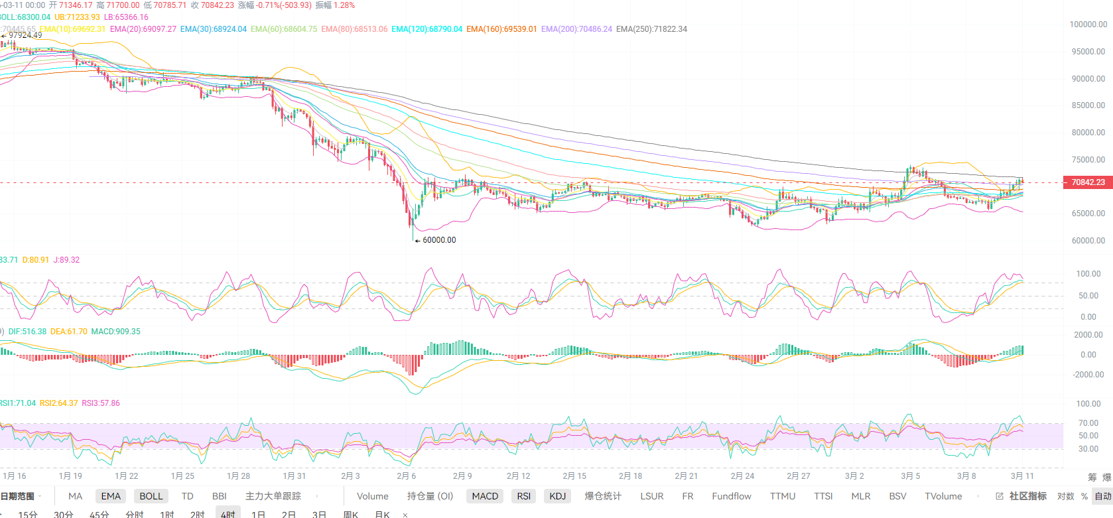Screen dimensions: 1113x518
Task: Click the 社区指标 community indicators button
Action: pyautogui.click(x=1027, y=496)
